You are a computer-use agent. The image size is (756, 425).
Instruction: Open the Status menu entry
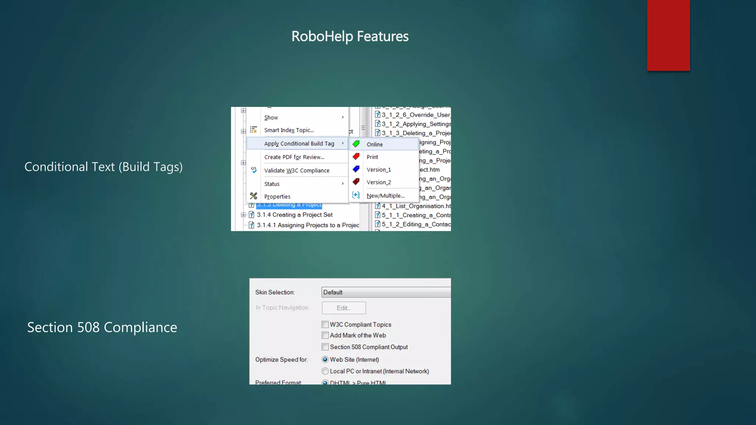point(297,184)
